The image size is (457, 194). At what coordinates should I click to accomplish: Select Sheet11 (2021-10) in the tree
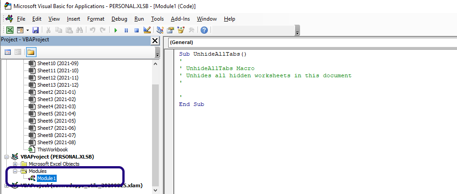point(58,71)
